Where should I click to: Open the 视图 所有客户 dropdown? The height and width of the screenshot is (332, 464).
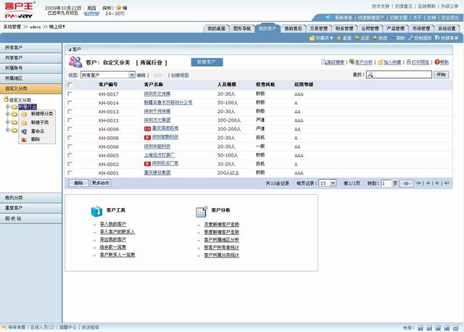[x=107, y=75]
